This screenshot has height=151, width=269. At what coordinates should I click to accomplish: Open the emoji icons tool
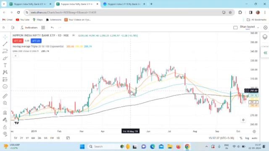pyautogui.click(x=5, y=86)
